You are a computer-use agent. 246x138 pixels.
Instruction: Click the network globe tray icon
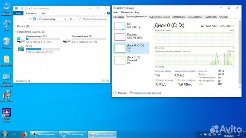point(210,134)
